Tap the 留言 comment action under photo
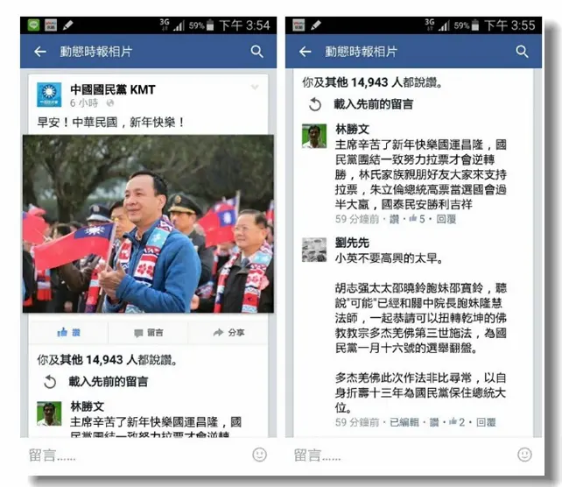This screenshot has width=562, height=487. (149, 333)
